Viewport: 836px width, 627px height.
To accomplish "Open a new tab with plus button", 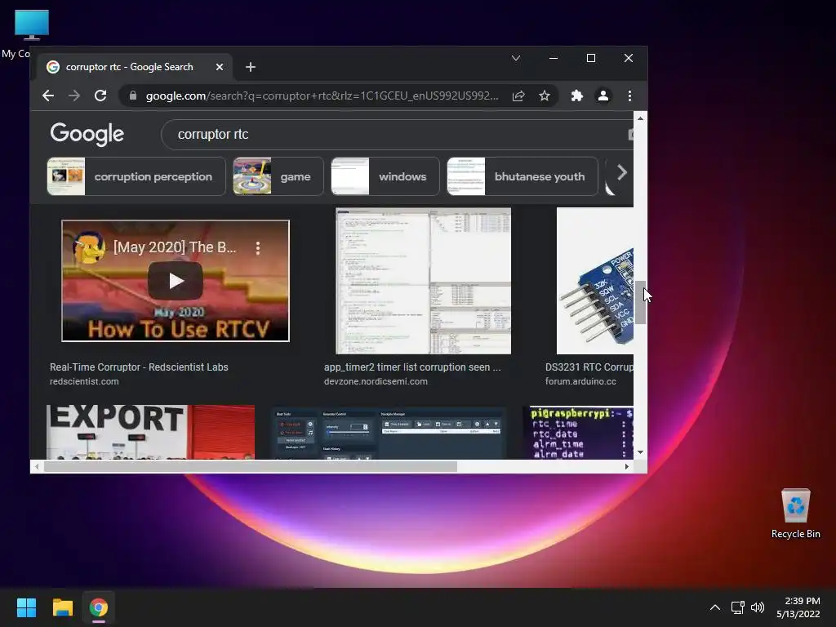I will pyautogui.click(x=251, y=67).
